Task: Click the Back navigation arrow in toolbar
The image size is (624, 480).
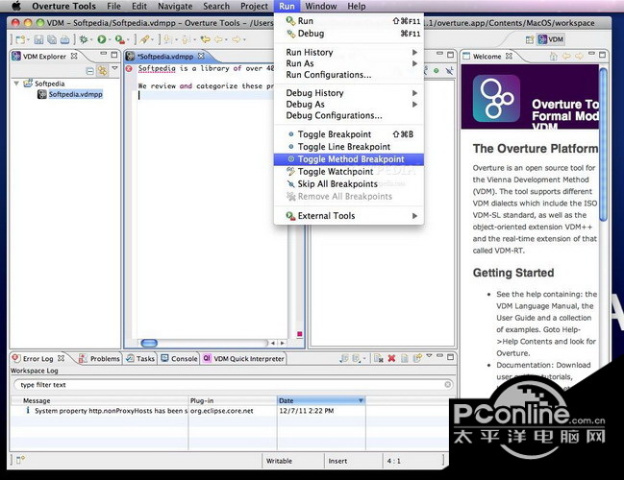Action: click(219, 39)
